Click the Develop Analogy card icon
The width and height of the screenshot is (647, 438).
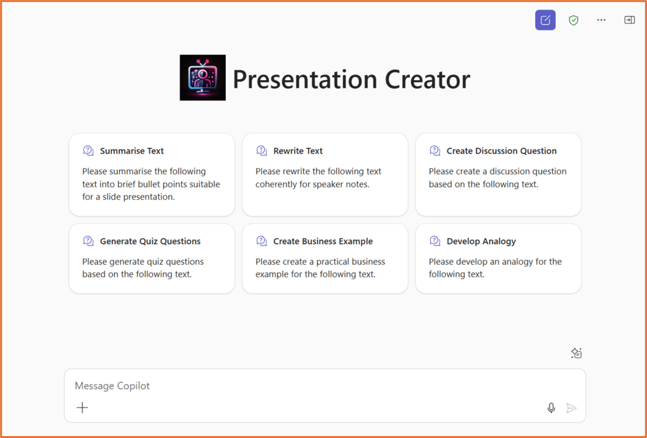pyautogui.click(x=435, y=241)
